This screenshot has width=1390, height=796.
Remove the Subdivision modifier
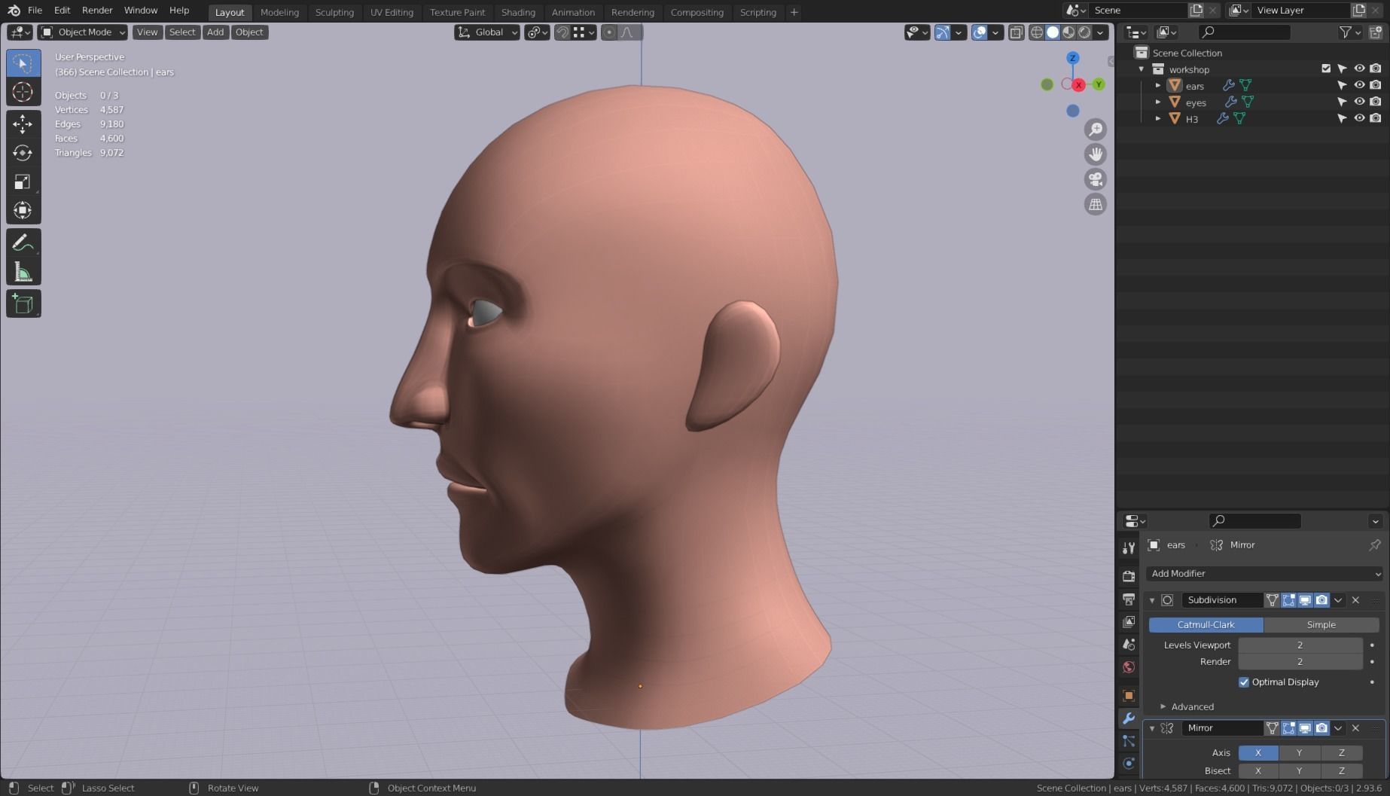pyautogui.click(x=1355, y=600)
